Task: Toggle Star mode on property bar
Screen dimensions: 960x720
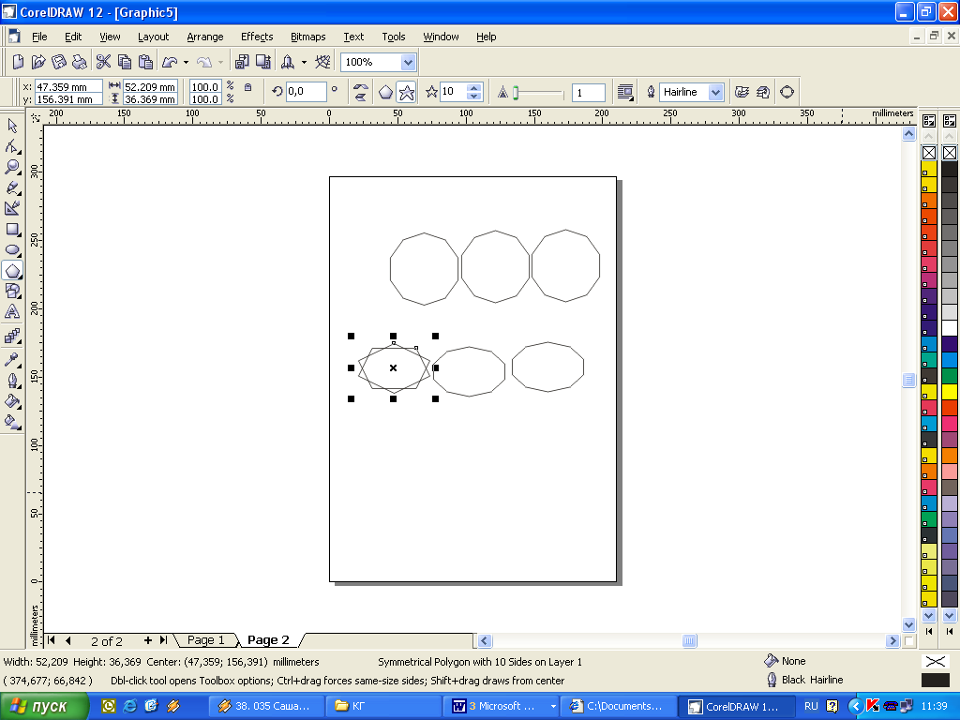Action: click(407, 93)
